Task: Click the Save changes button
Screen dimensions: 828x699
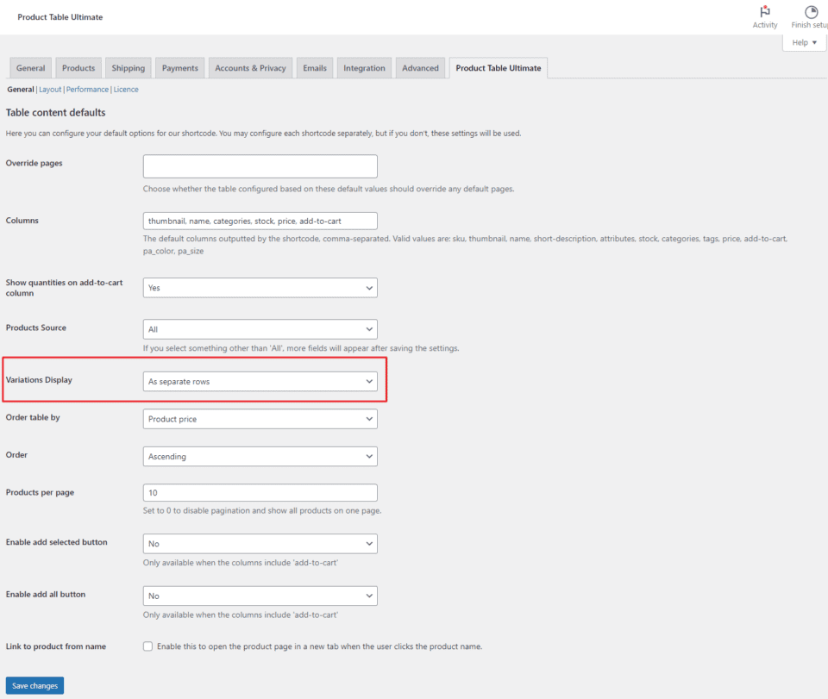Action: pyautogui.click(x=34, y=685)
